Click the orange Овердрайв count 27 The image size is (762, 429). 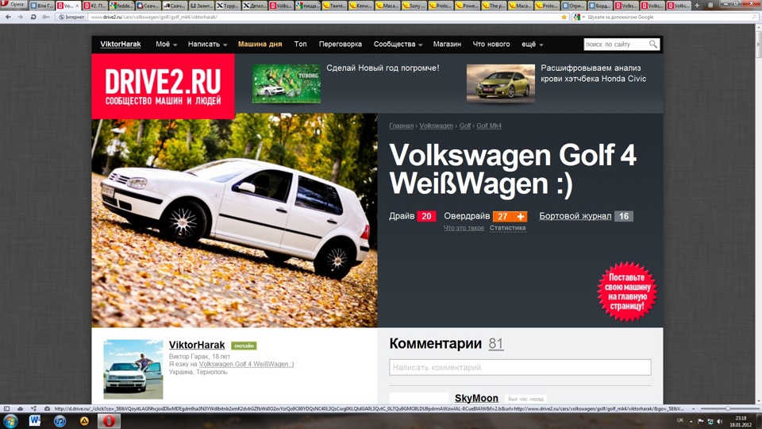click(502, 216)
